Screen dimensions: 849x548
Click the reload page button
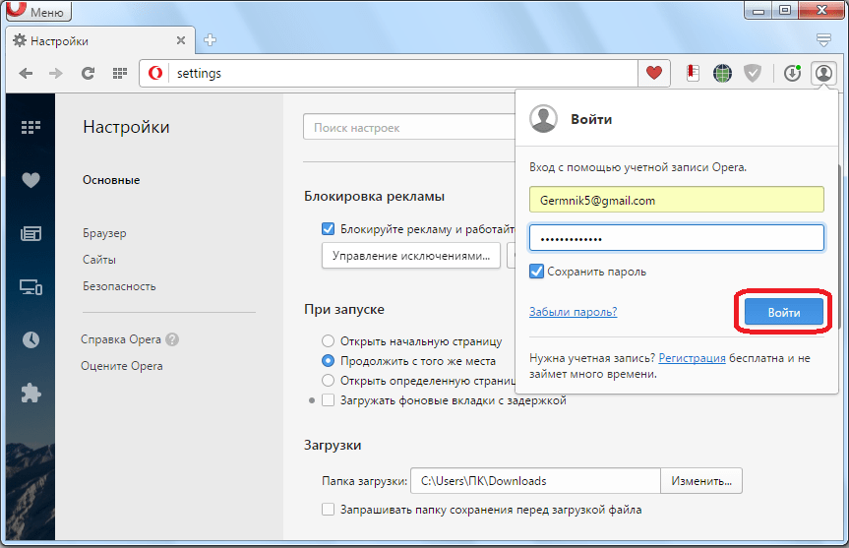click(x=88, y=73)
